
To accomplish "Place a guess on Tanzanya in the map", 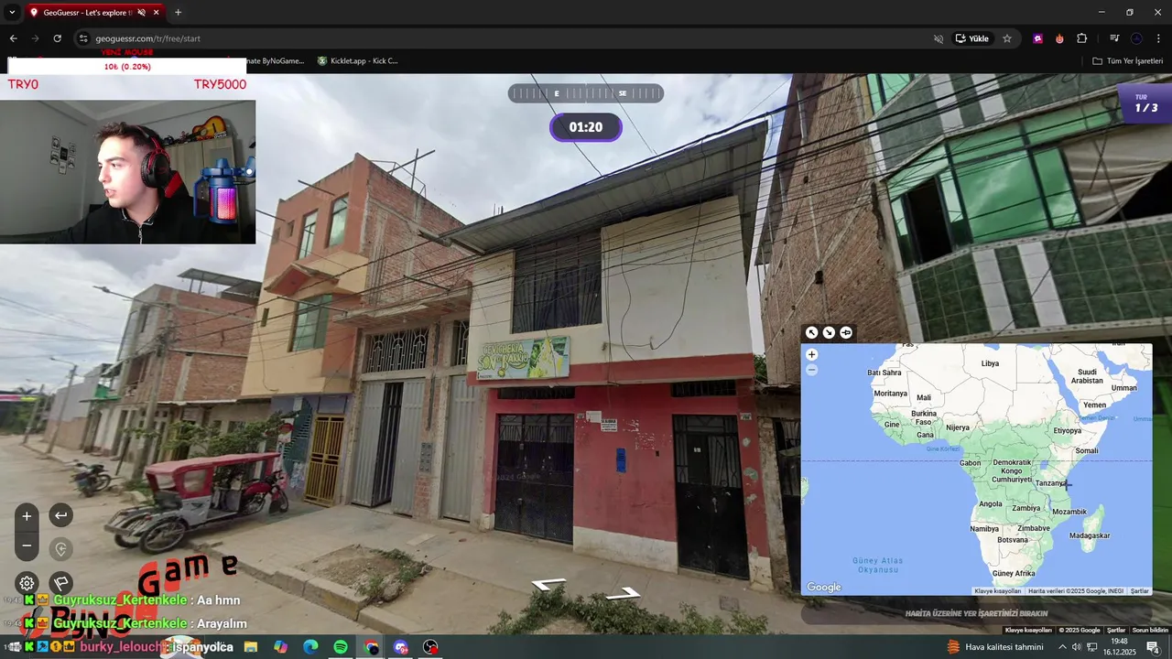I will pyautogui.click(x=1050, y=482).
